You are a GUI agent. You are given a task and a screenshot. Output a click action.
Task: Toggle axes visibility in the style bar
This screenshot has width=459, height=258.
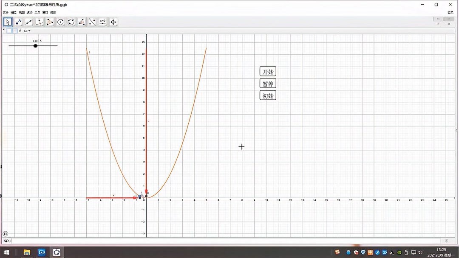[9, 30]
